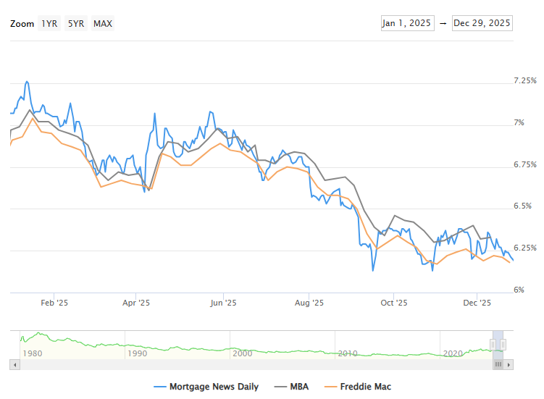Viewport: 544px width, 399px height.
Task: Select the 5YR zoom range
Action: click(76, 23)
